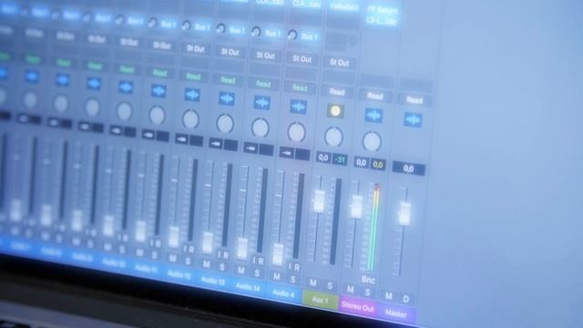Open the Valhalla plugin slot on Aux 1

tap(344, 7)
